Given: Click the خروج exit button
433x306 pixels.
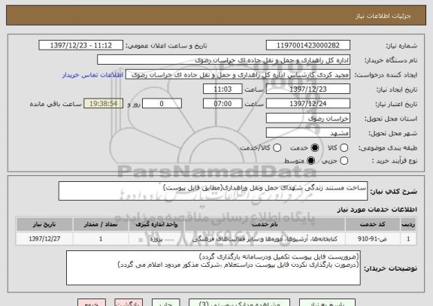Looking at the screenshot, I should [92, 303].
